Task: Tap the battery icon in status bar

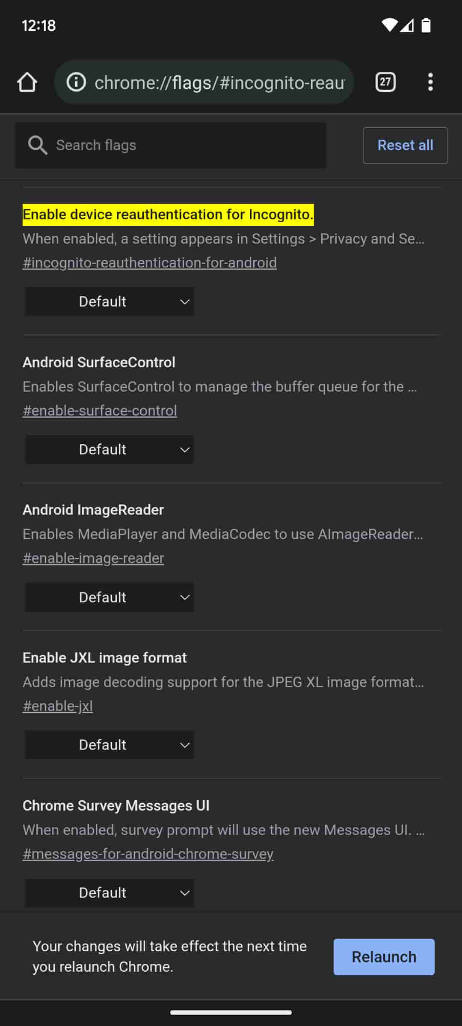Action: tap(426, 26)
